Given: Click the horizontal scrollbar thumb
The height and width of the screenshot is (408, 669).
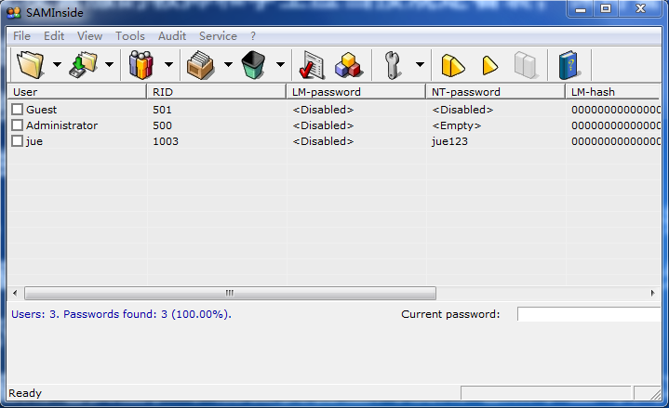Looking at the screenshot, I should click(x=230, y=294).
